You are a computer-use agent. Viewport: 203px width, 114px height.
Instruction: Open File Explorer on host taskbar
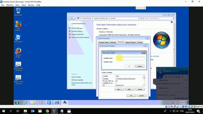pos(25,111)
